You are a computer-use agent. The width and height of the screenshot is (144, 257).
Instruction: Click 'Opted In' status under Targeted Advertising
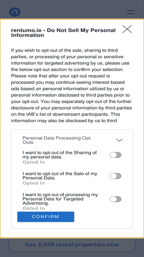tap(34, 208)
